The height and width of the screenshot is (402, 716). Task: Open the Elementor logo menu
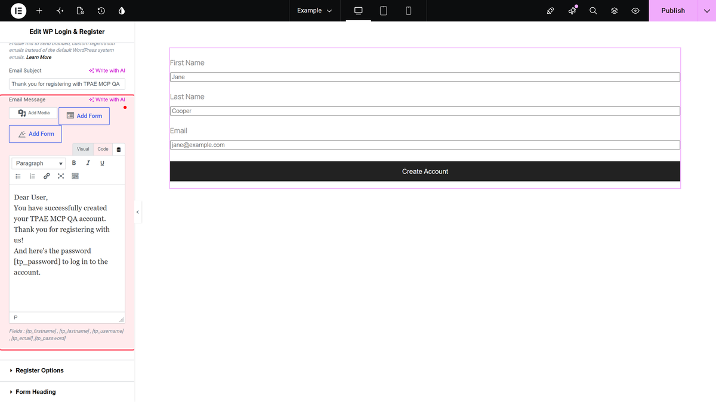tap(18, 11)
